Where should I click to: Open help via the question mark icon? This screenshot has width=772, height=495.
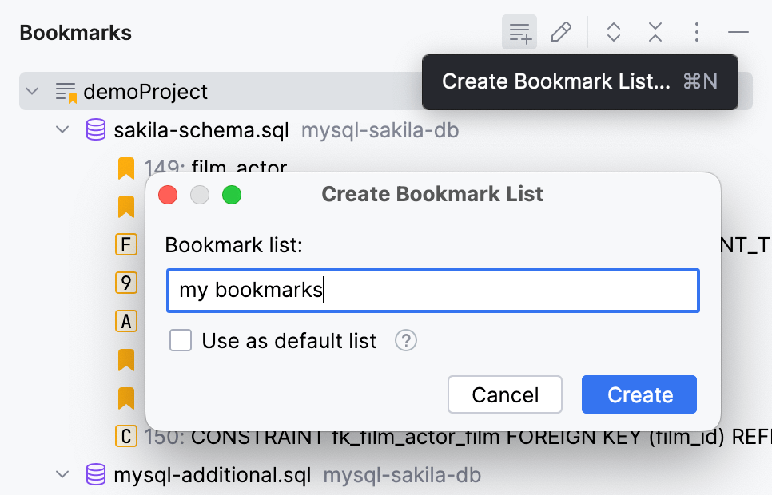tap(405, 340)
